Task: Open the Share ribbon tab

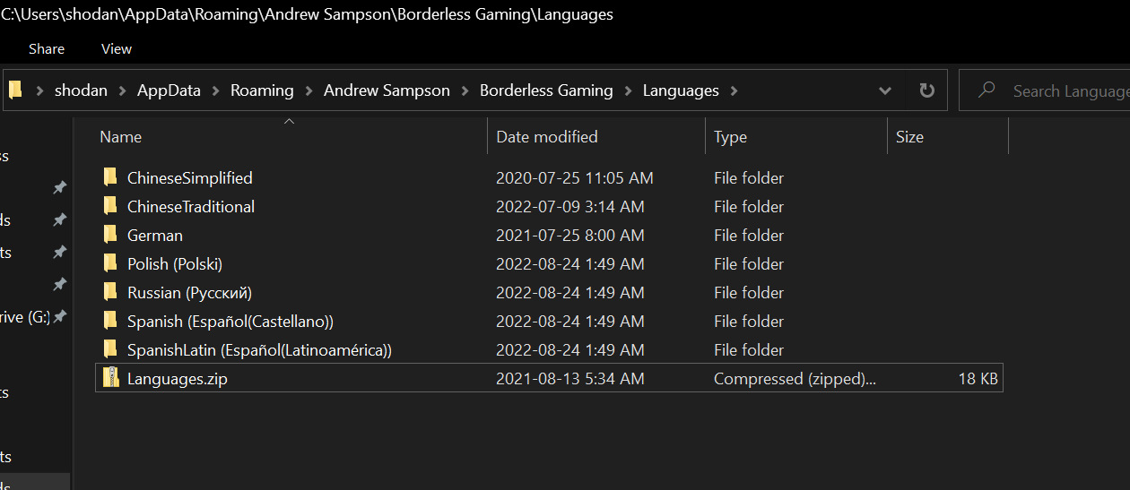Action: tap(47, 49)
